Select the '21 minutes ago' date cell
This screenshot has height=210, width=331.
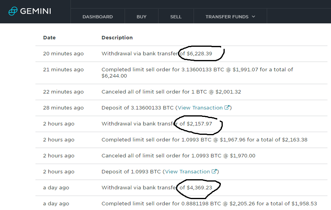[63, 70]
